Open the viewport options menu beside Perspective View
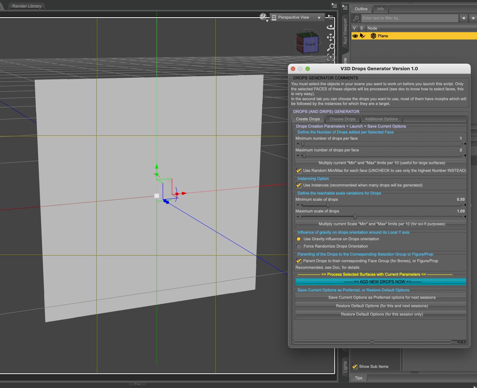The height and width of the screenshot is (388, 477). [331, 17]
